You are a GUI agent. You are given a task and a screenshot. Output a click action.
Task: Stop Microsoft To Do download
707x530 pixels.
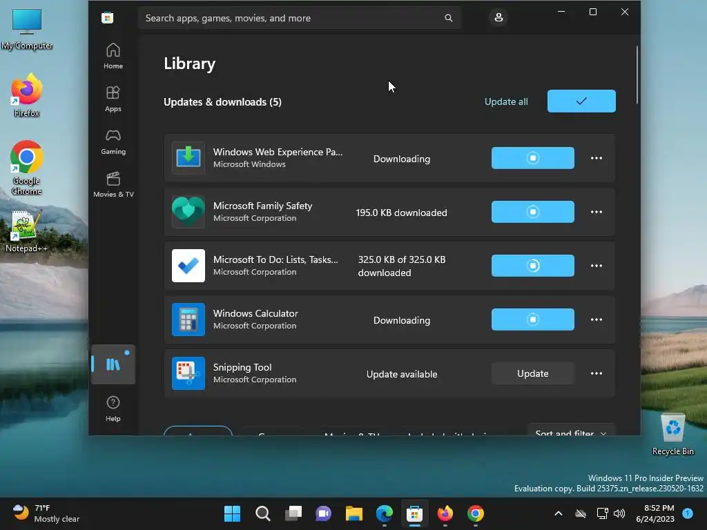tap(532, 266)
